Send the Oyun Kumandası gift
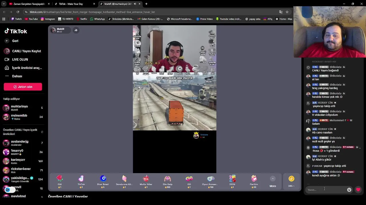Screen dimensions: 366x205 coord(210,181)
